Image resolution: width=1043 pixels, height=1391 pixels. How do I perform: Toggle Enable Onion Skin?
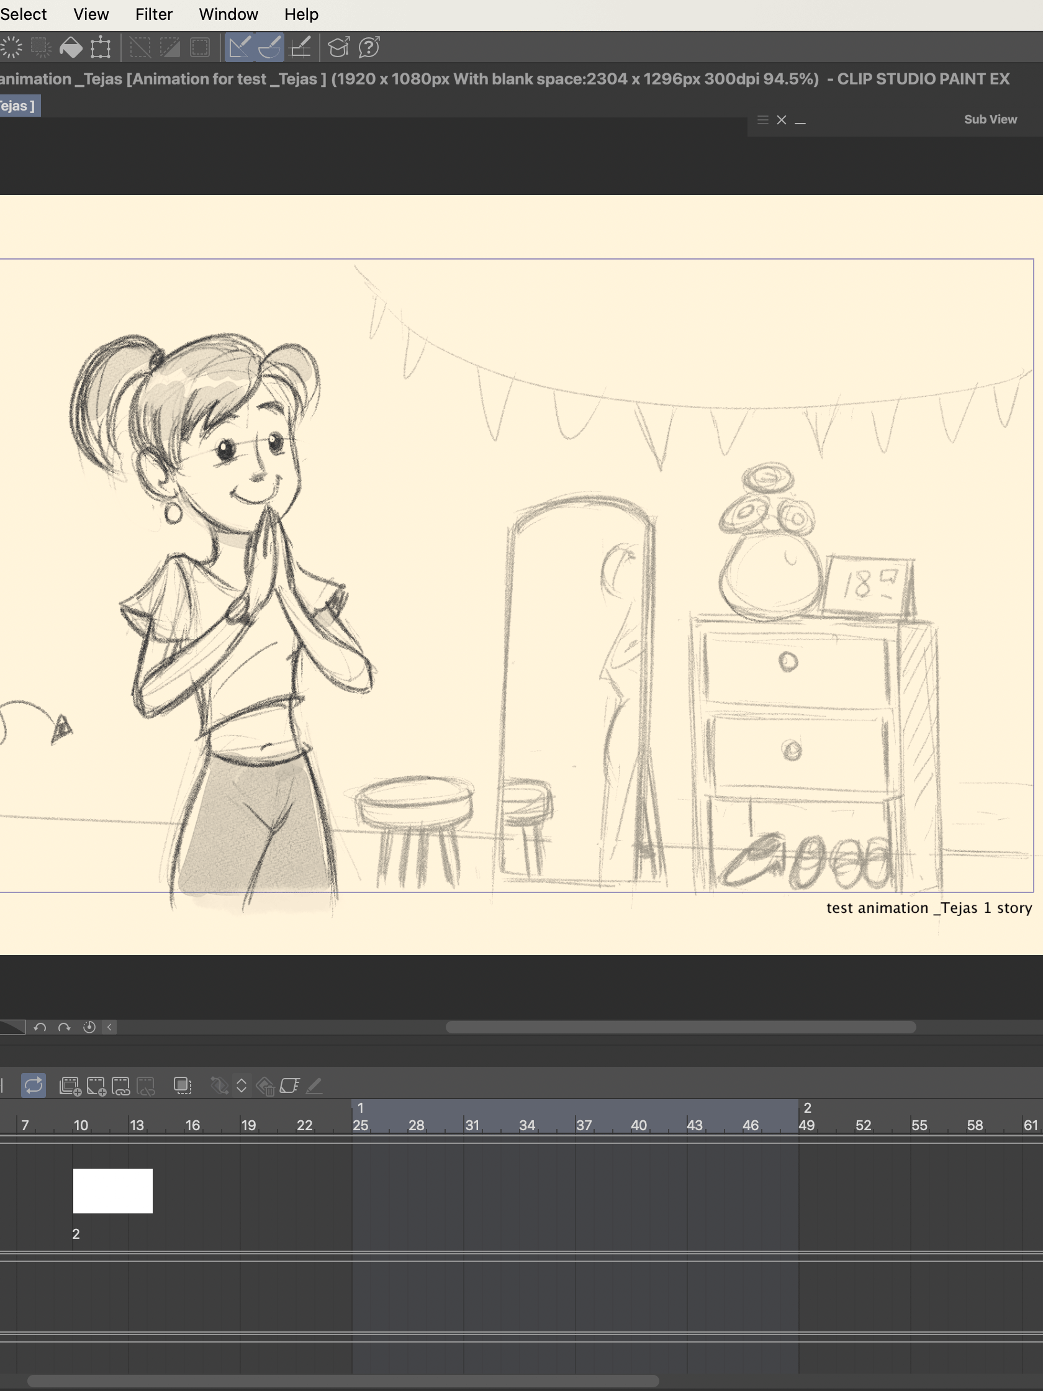(183, 1085)
